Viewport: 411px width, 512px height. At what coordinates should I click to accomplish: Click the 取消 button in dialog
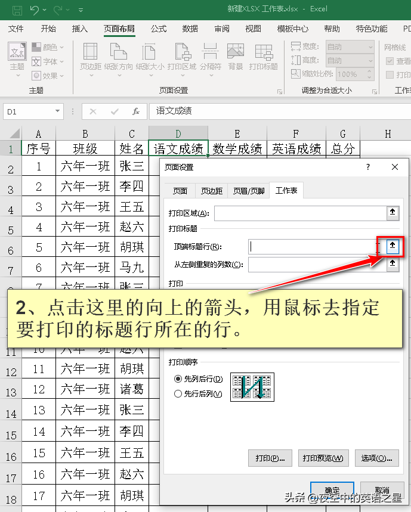click(x=382, y=490)
